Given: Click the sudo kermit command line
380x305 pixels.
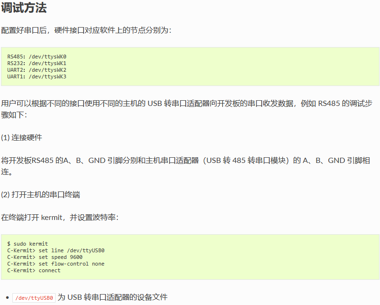Looking at the screenshot, I should pyautogui.click(x=28, y=244).
